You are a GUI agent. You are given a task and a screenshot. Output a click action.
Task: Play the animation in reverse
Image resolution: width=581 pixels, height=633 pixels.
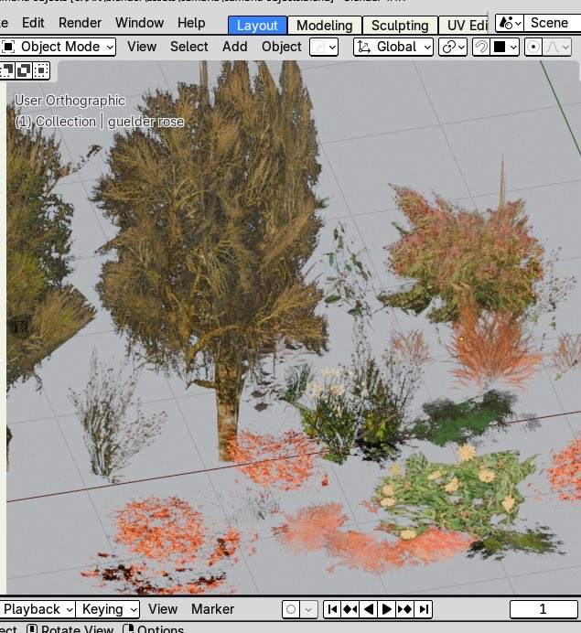pyautogui.click(x=368, y=609)
